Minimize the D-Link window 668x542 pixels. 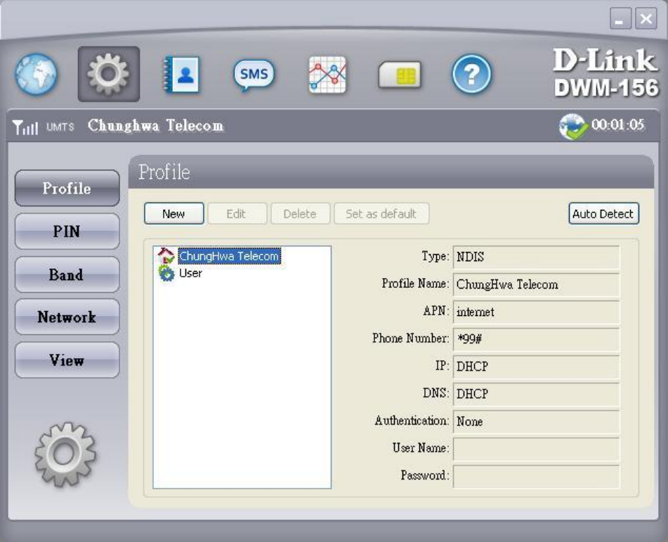[x=620, y=18]
